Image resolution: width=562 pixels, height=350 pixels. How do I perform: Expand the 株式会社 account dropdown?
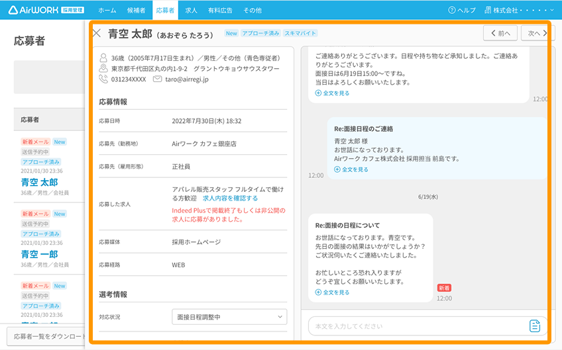coord(519,11)
